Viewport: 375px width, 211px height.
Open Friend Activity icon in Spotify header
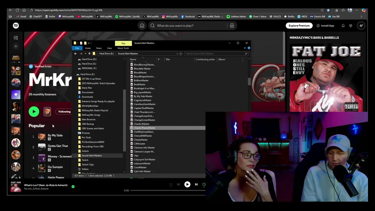point(351,25)
